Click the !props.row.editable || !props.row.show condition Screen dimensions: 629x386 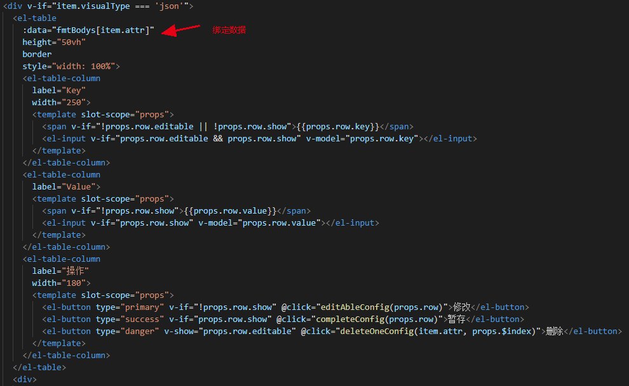pos(196,126)
